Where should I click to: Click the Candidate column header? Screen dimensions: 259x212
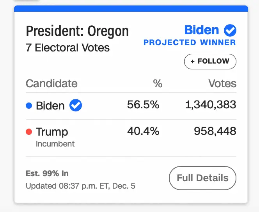(51, 83)
